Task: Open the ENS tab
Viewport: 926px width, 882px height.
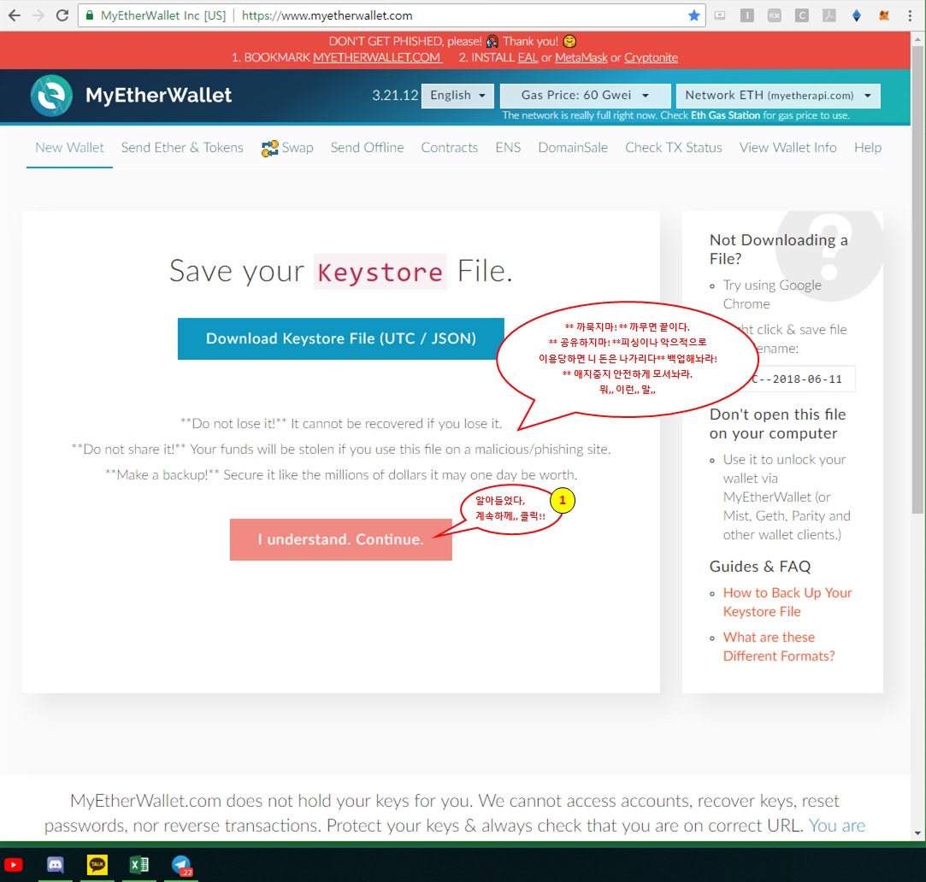Action: point(508,148)
